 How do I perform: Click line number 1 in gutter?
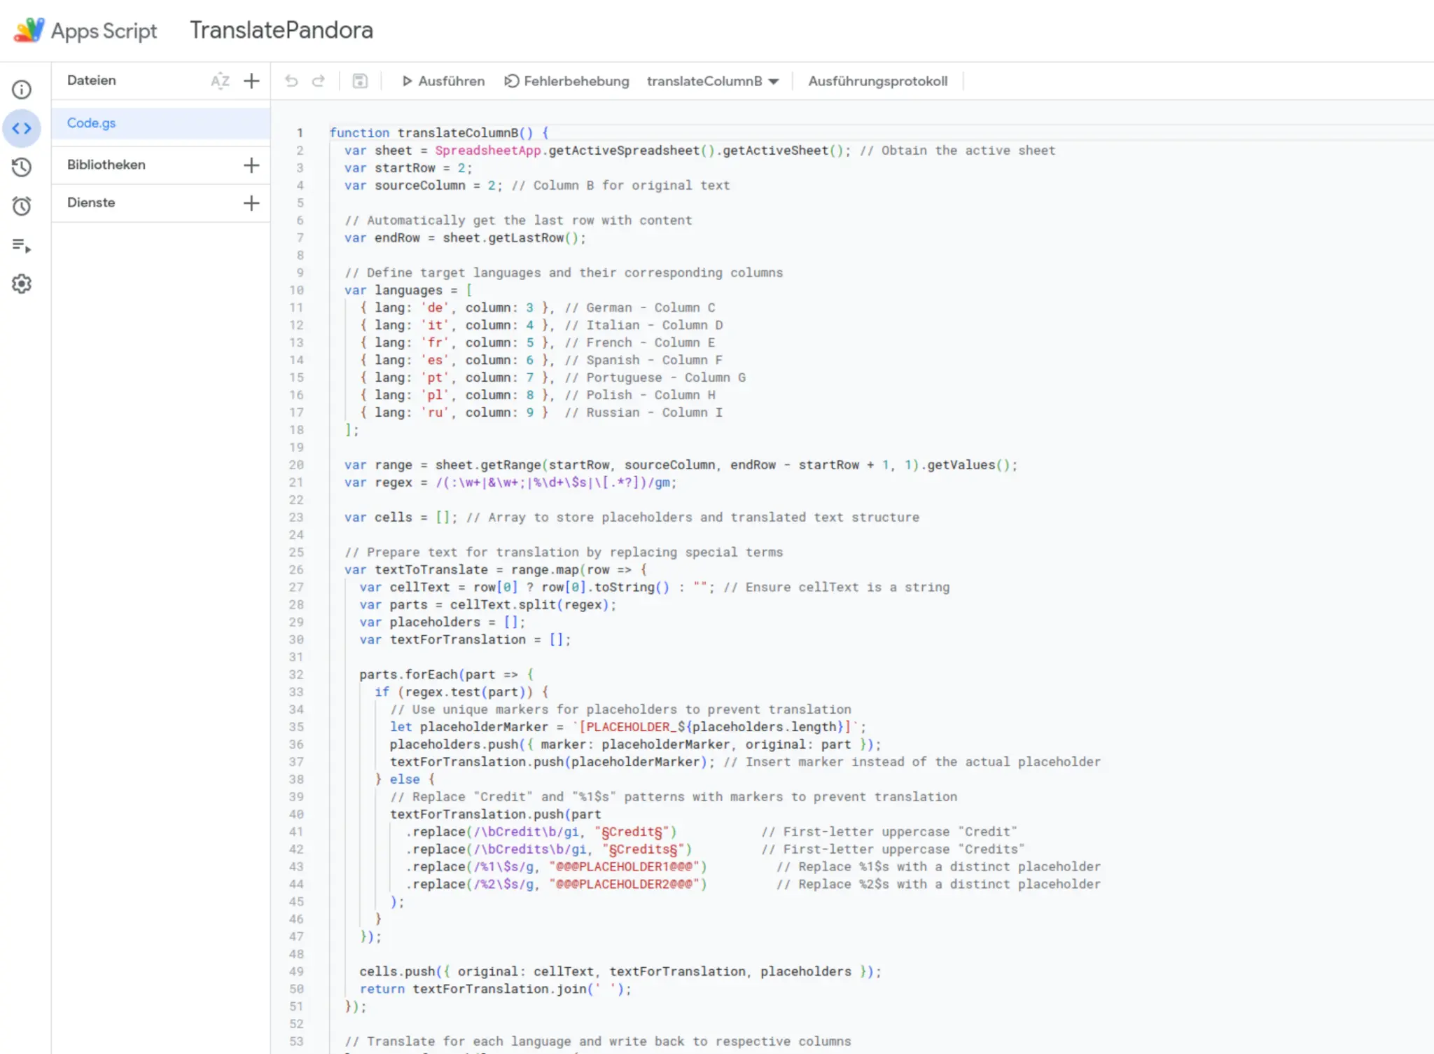(300, 133)
